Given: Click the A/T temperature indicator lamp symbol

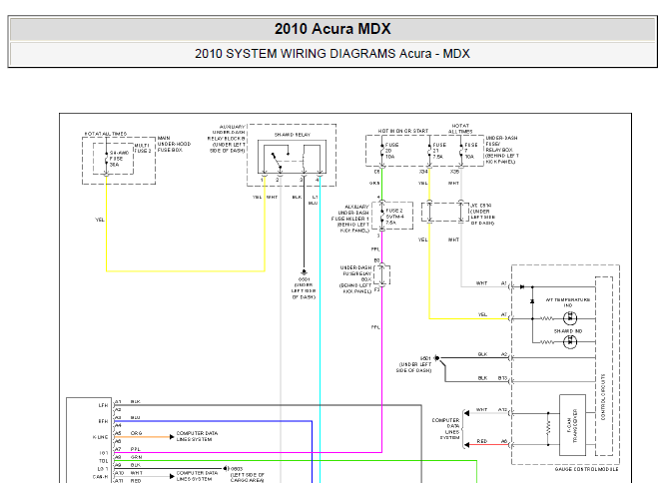Looking at the screenshot, I should click(569, 318).
